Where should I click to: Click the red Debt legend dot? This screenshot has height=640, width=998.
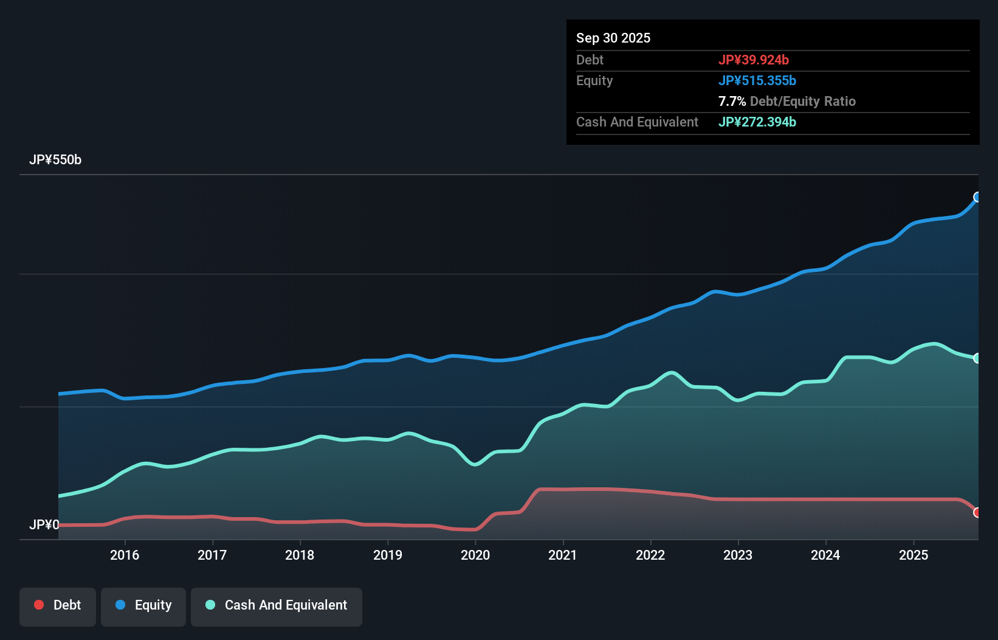[x=39, y=605]
